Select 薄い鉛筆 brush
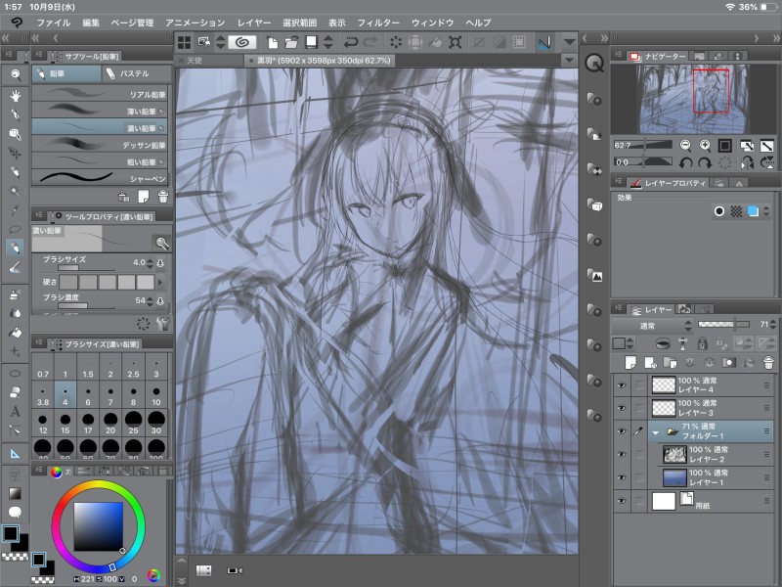 [x=100, y=111]
